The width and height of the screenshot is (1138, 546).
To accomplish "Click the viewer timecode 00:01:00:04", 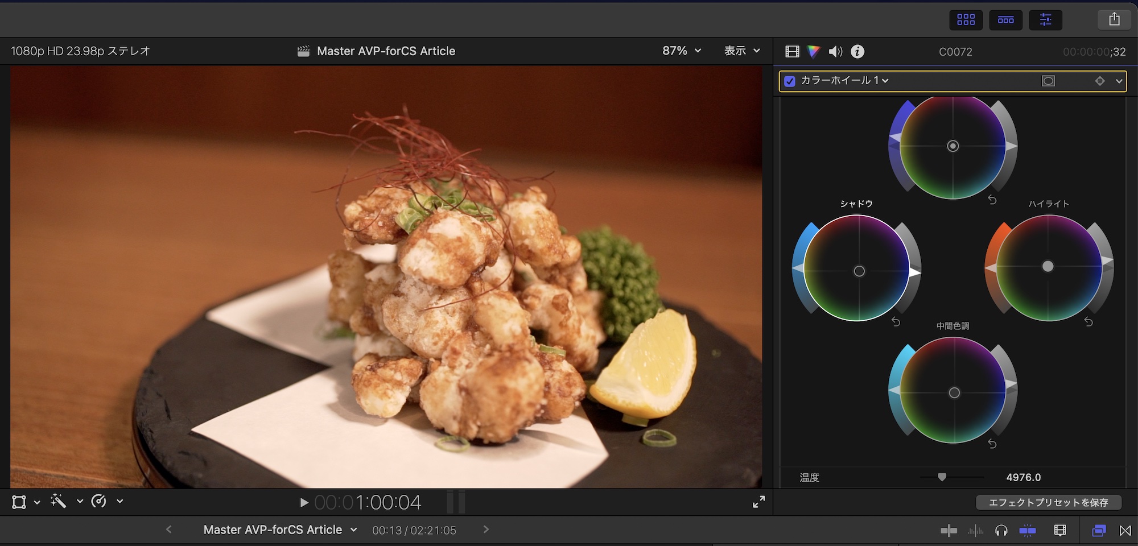I will click(x=368, y=502).
